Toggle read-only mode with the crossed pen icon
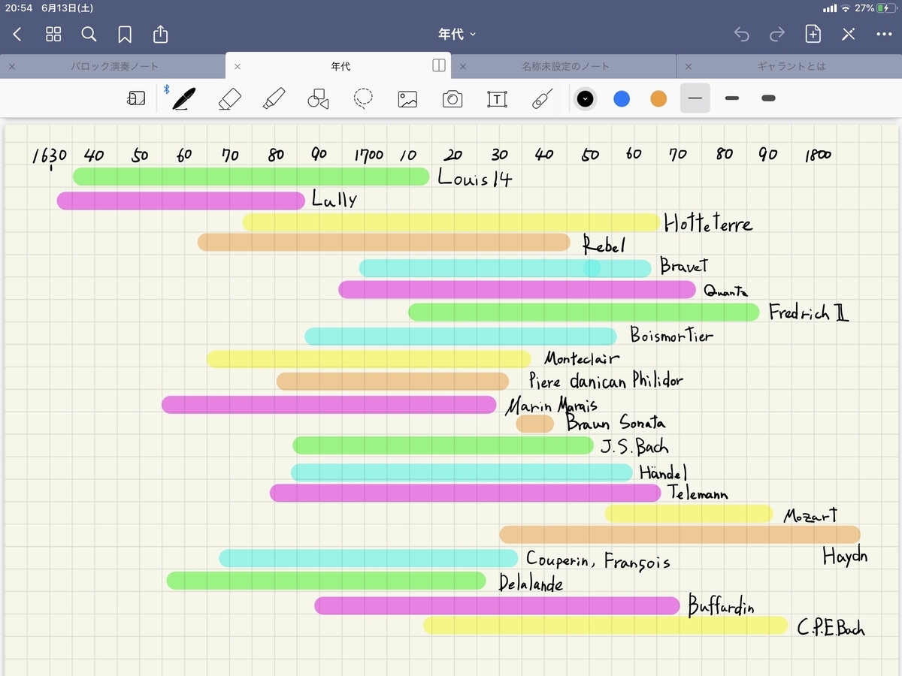 click(x=849, y=35)
